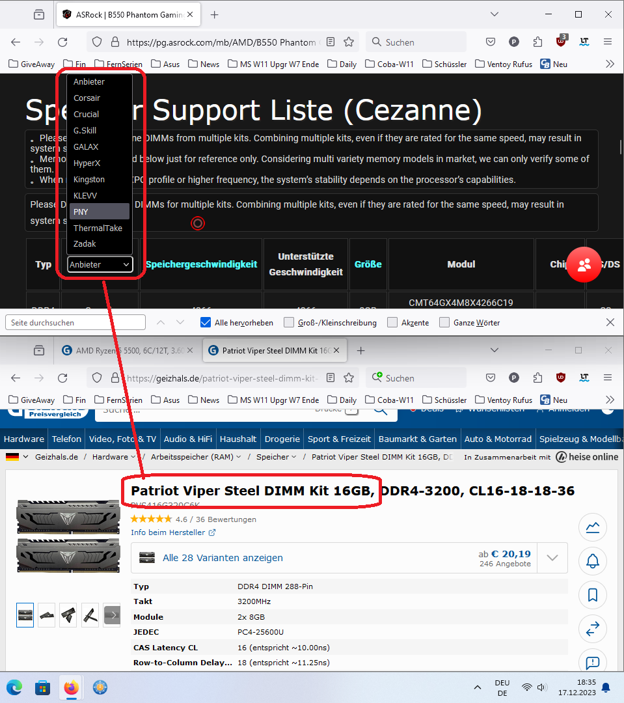Viewport: 624px width, 703px height.
Task: Select Kingston in Anbieter list
Action: click(99, 180)
